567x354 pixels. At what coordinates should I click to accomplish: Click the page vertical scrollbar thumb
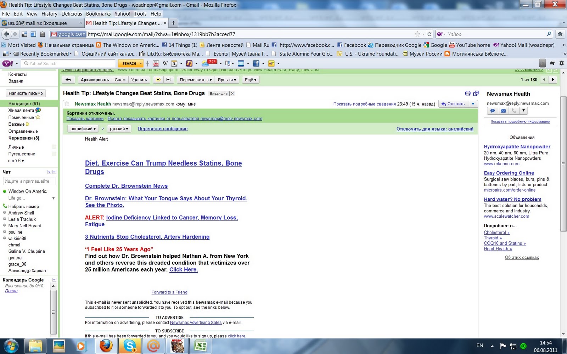[563, 164]
